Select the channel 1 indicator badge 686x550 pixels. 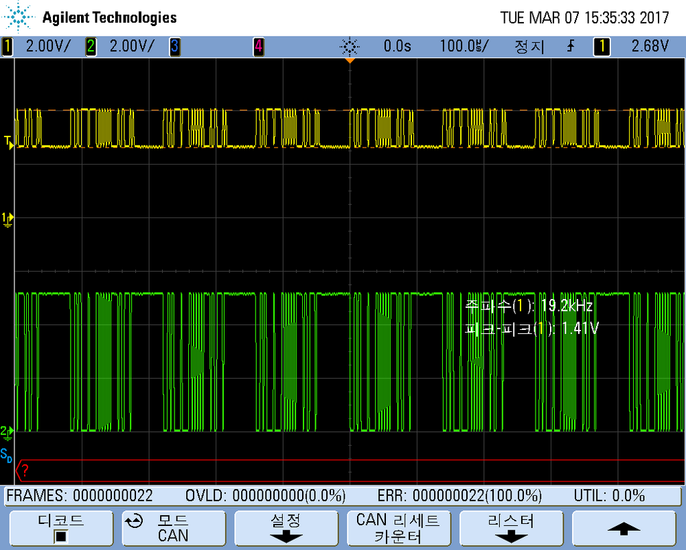[x=7, y=47]
